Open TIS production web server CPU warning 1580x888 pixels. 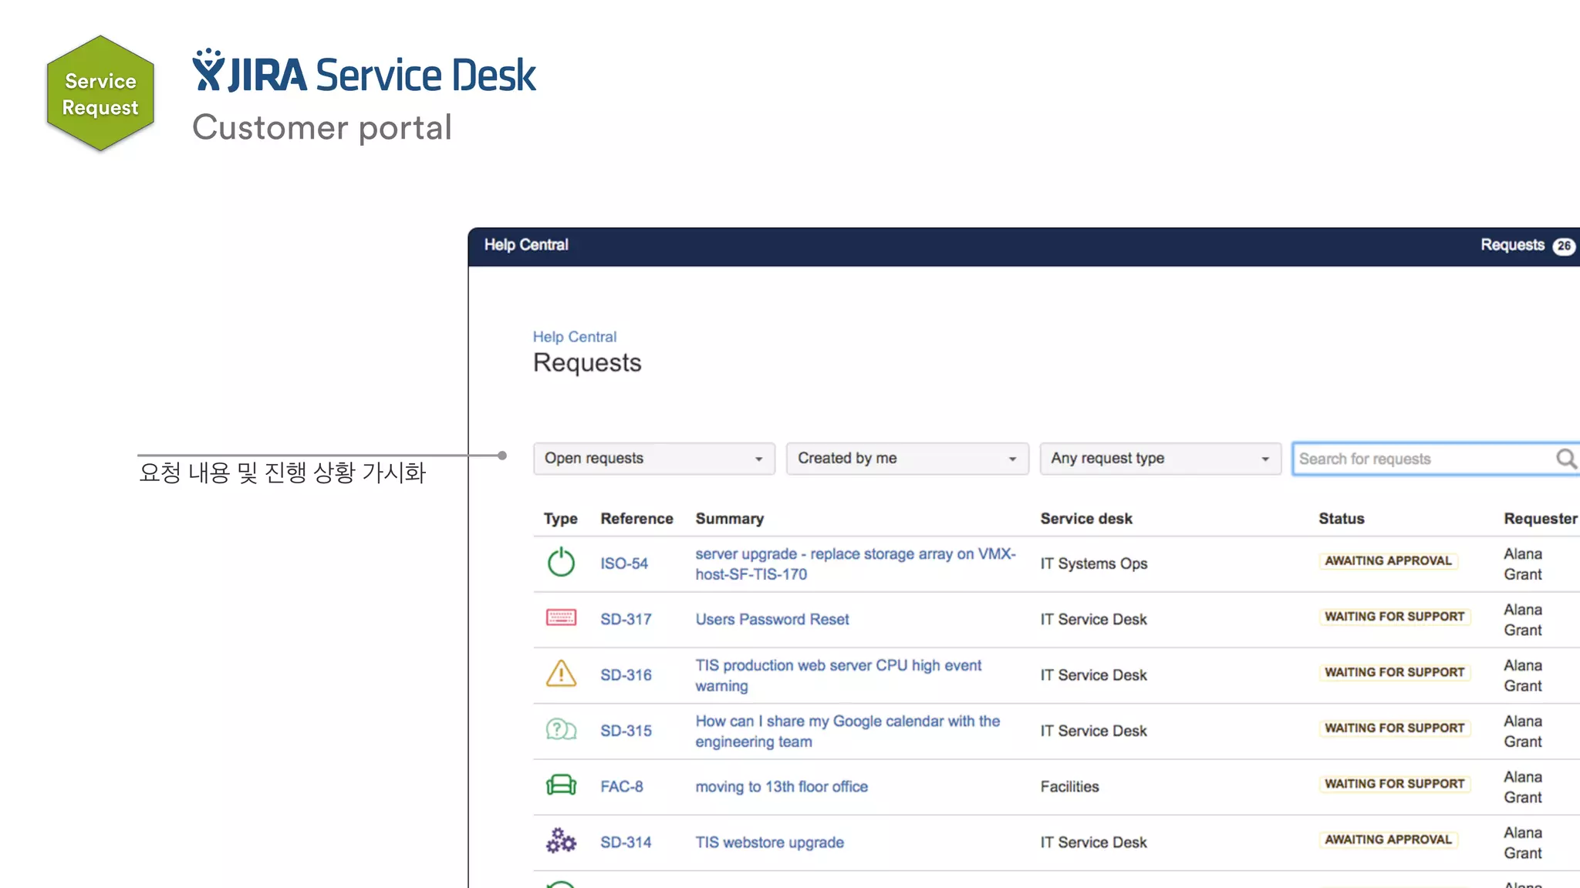click(839, 675)
